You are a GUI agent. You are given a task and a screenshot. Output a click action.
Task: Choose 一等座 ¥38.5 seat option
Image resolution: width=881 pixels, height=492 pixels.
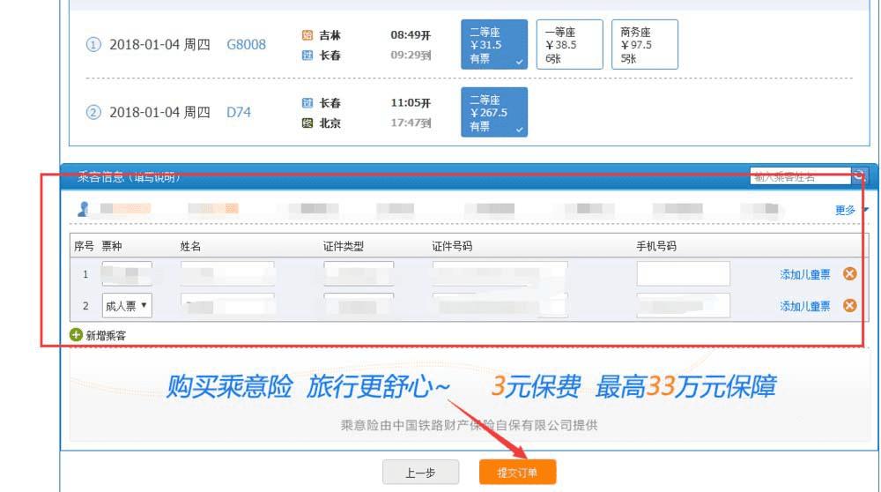(x=569, y=44)
